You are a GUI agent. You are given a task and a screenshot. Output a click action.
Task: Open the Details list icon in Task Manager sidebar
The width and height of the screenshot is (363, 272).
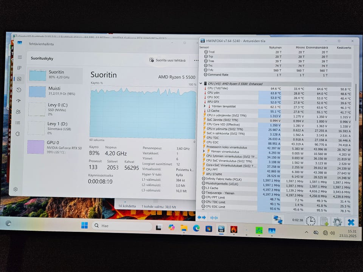[x=18, y=123]
